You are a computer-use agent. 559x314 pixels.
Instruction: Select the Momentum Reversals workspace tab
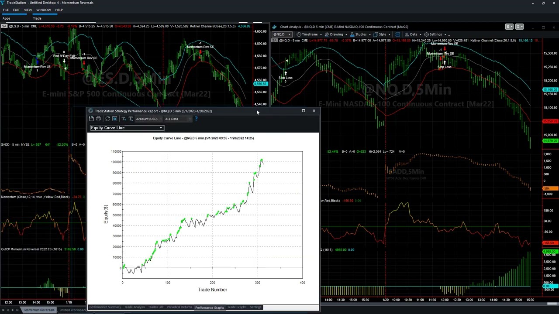pos(39,310)
